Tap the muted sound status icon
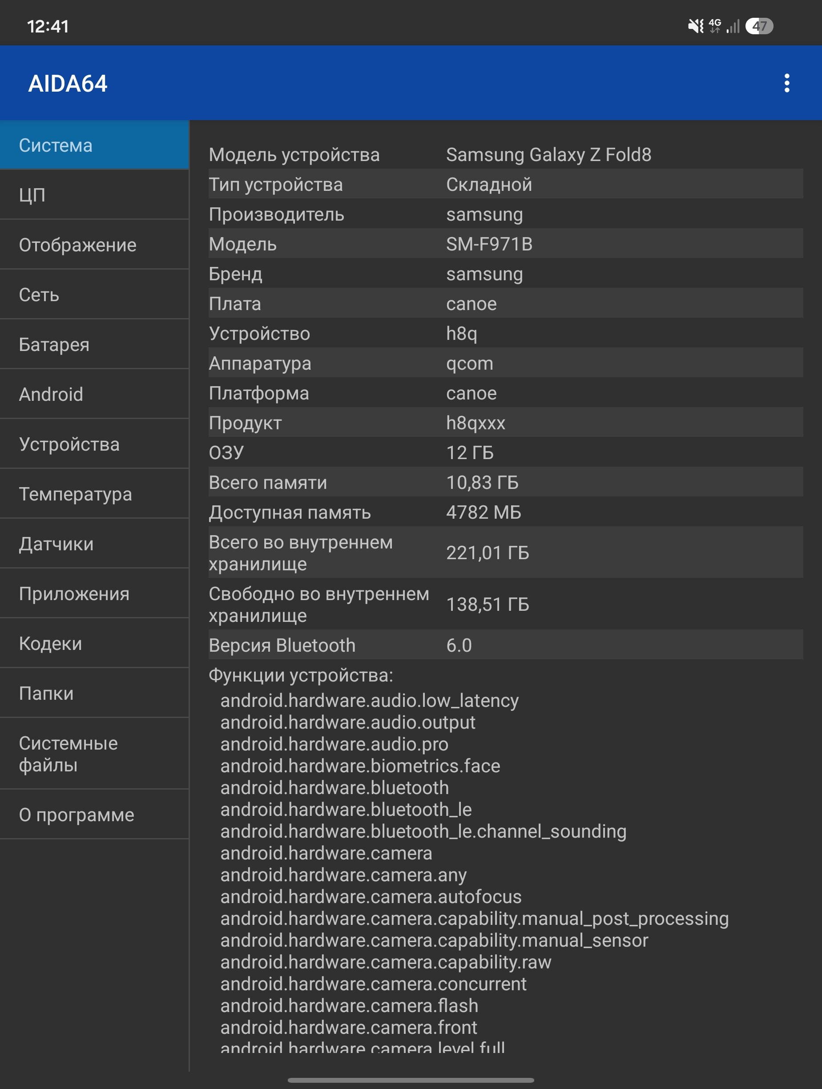The image size is (822, 1089). 696,26
